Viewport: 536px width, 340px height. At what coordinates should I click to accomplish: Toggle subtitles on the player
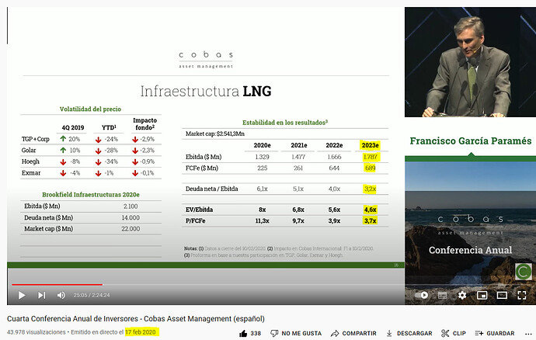[442, 295]
